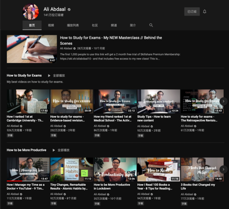229x209 pixels.
Task: Click title Tiny Changes, Remarkable Results
Action: tap(69, 186)
